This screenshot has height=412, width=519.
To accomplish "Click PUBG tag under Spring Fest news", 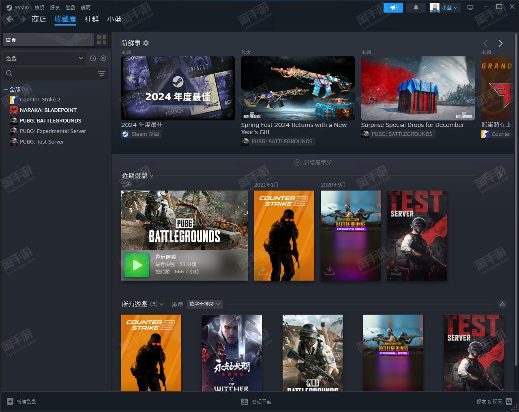I will point(278,141).
